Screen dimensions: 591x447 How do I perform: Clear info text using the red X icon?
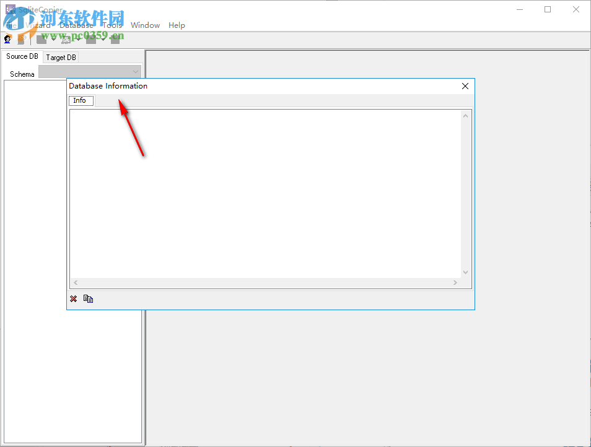[73, 299]
